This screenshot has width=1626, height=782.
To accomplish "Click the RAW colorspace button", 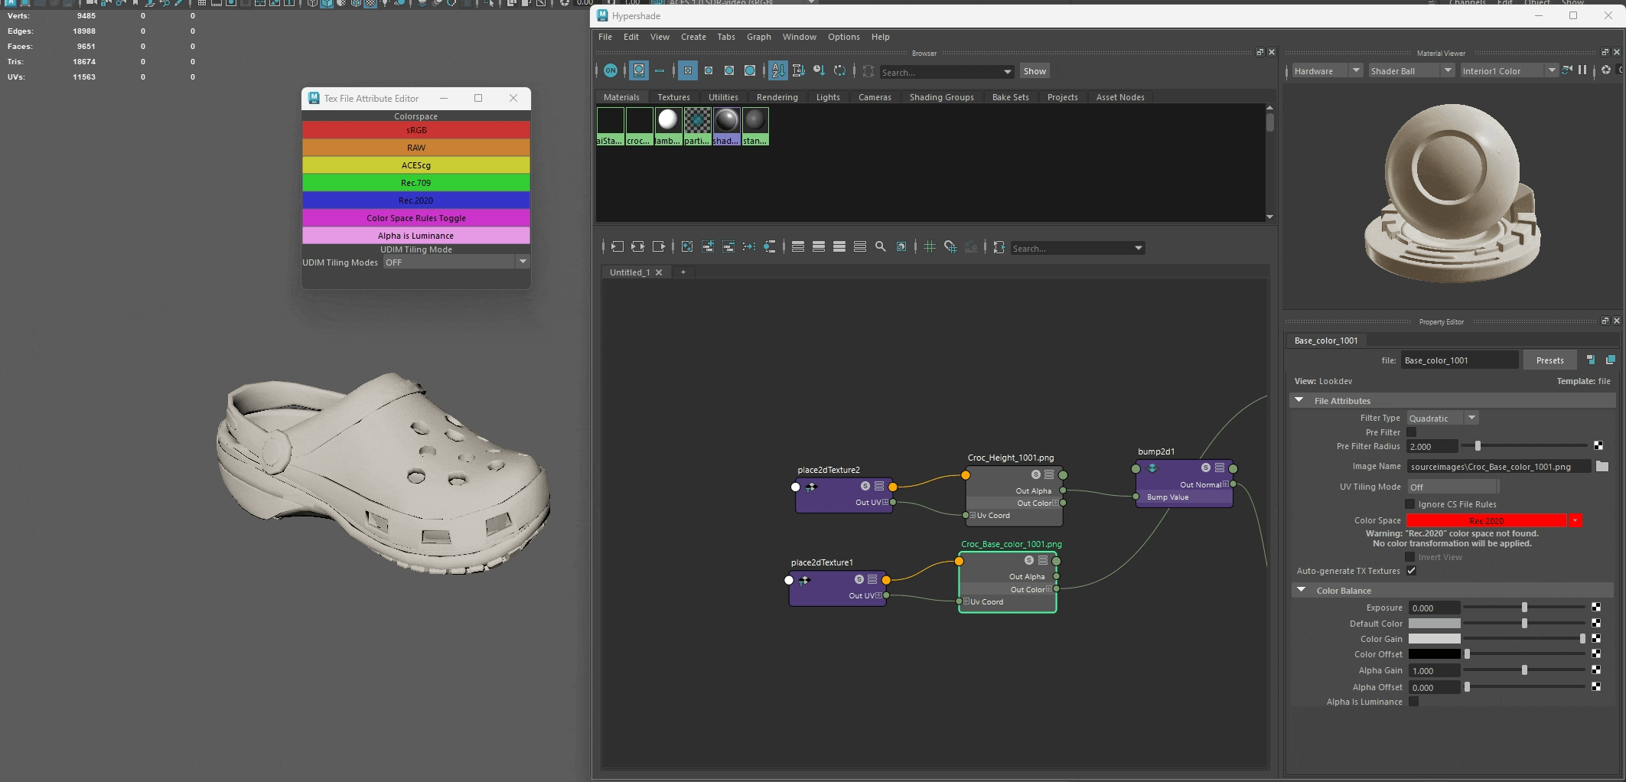I will (416, 148).
